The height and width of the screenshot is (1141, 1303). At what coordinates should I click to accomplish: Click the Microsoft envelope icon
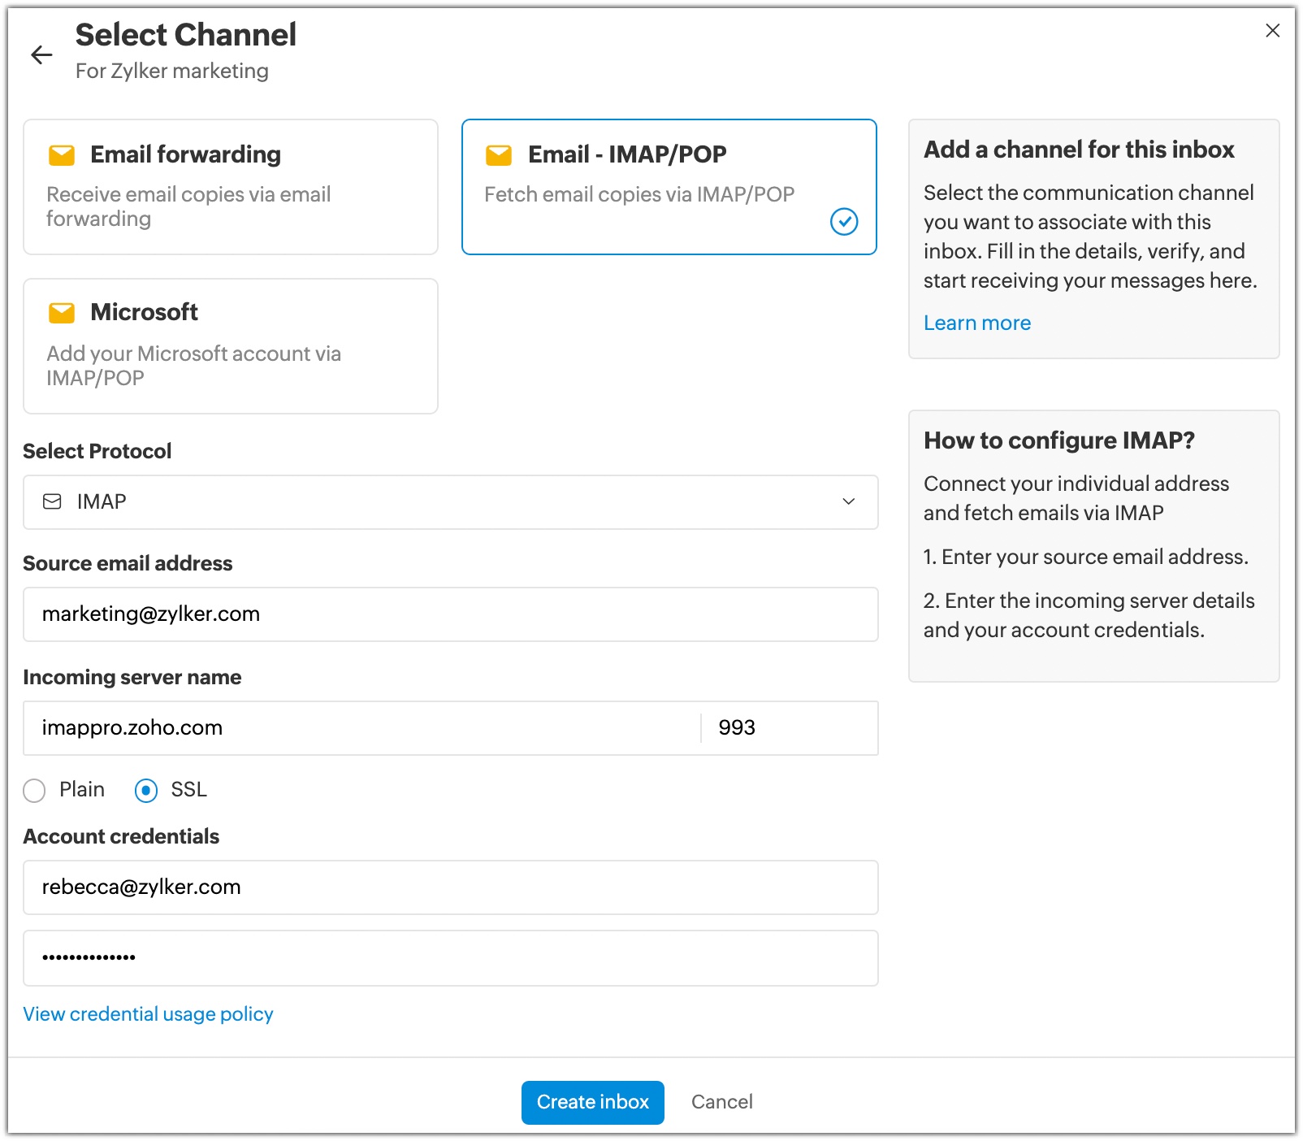(x=62, y=312)
